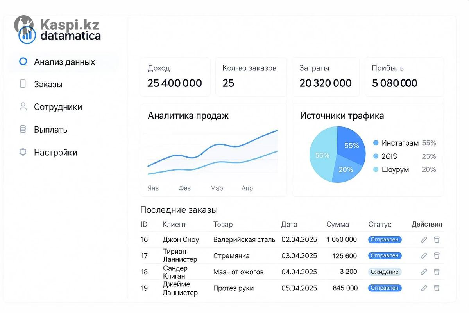Click the Ожидание status badge
The image size is (469, 313).
tap(385, 272)
